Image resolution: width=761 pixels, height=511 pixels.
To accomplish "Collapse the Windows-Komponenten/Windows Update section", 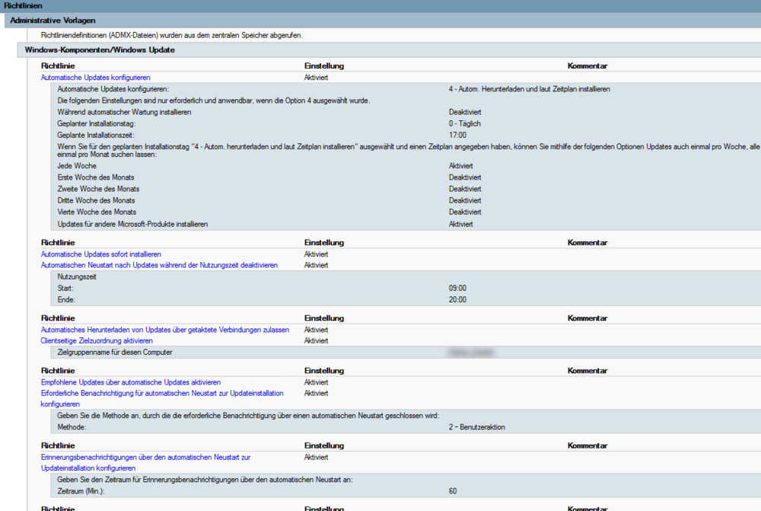I will pos(100,50).
